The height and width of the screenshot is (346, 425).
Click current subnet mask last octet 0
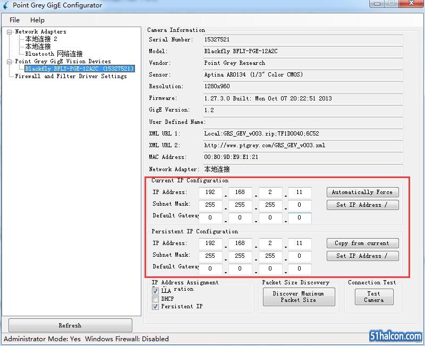tap(300, 205)
